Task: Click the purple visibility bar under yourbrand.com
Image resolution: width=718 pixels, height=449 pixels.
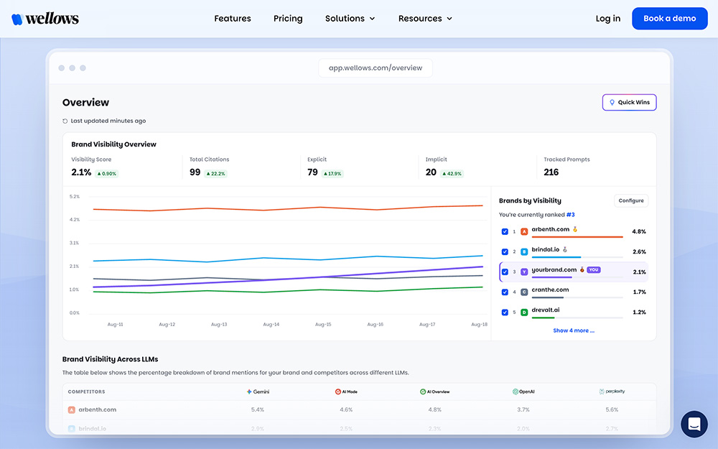Action: [x=551, y=277]
